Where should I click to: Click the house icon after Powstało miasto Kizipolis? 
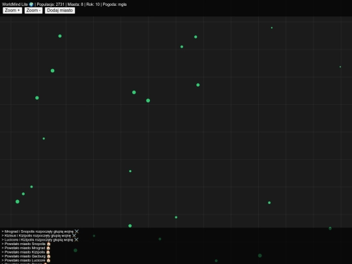48,252
